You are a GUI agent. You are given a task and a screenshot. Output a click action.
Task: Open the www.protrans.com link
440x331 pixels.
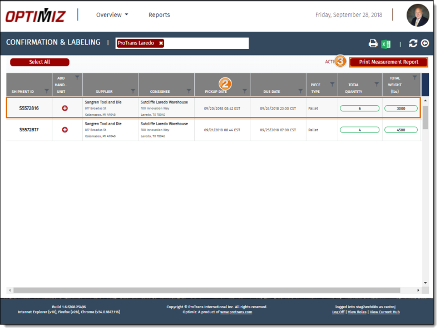236,312
